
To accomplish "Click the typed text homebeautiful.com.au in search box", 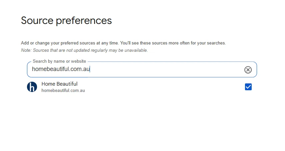I will (x=61, y=69).
